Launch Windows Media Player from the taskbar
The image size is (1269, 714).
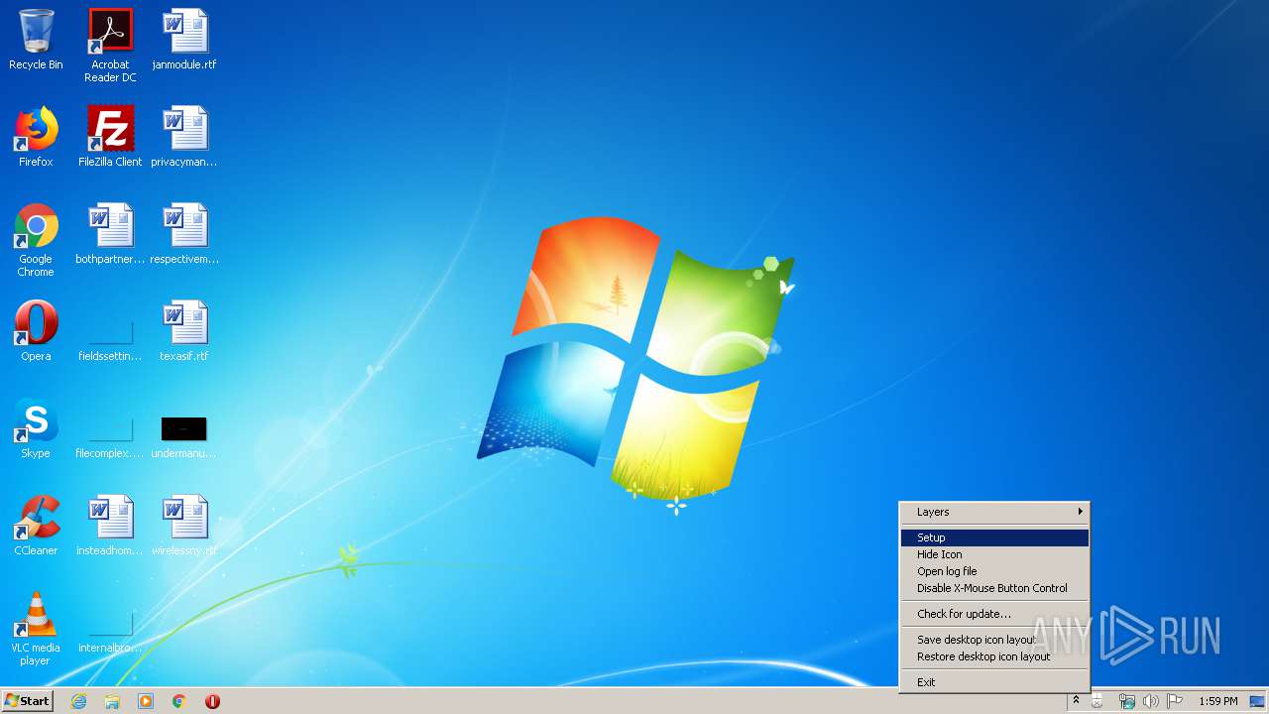146,701
